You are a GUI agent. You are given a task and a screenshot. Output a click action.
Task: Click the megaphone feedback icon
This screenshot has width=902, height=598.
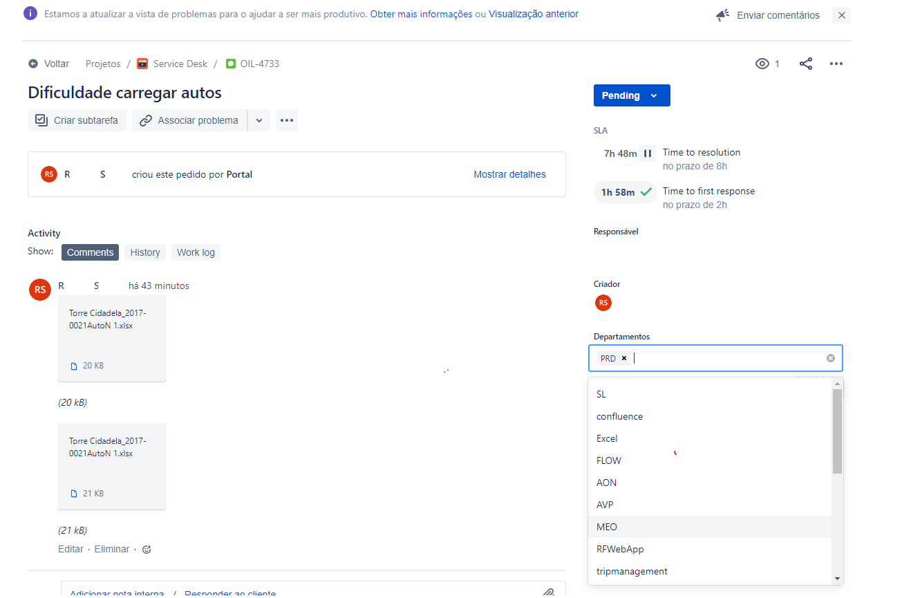click(x=722, y=15)
